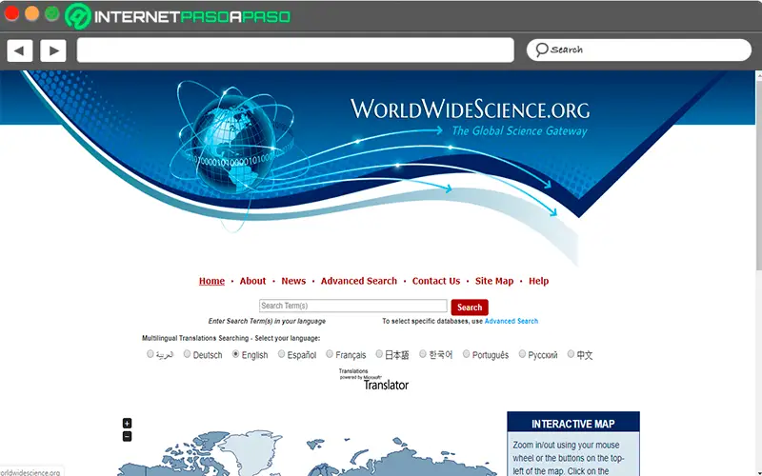Click the red window close button
The width and height of the screenshot is (762, 476).
[x=11, y=13]
